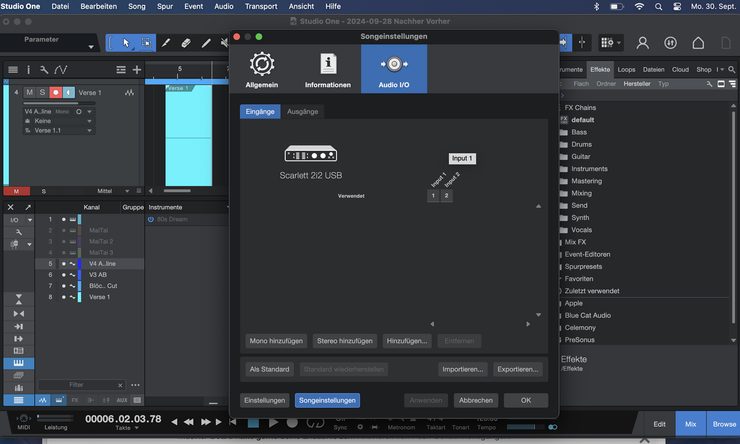Toggle record arm on Verse 1 track

tap(55, 92)
